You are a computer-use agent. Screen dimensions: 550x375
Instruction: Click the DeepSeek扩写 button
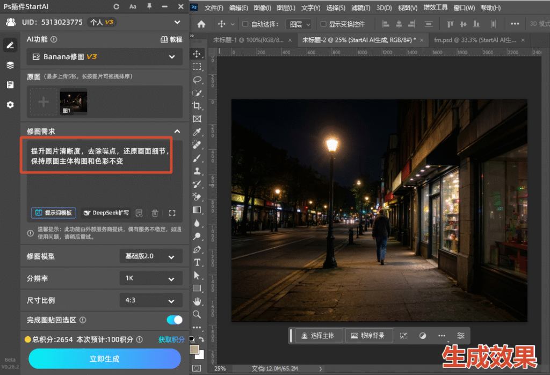coord(106,213)
